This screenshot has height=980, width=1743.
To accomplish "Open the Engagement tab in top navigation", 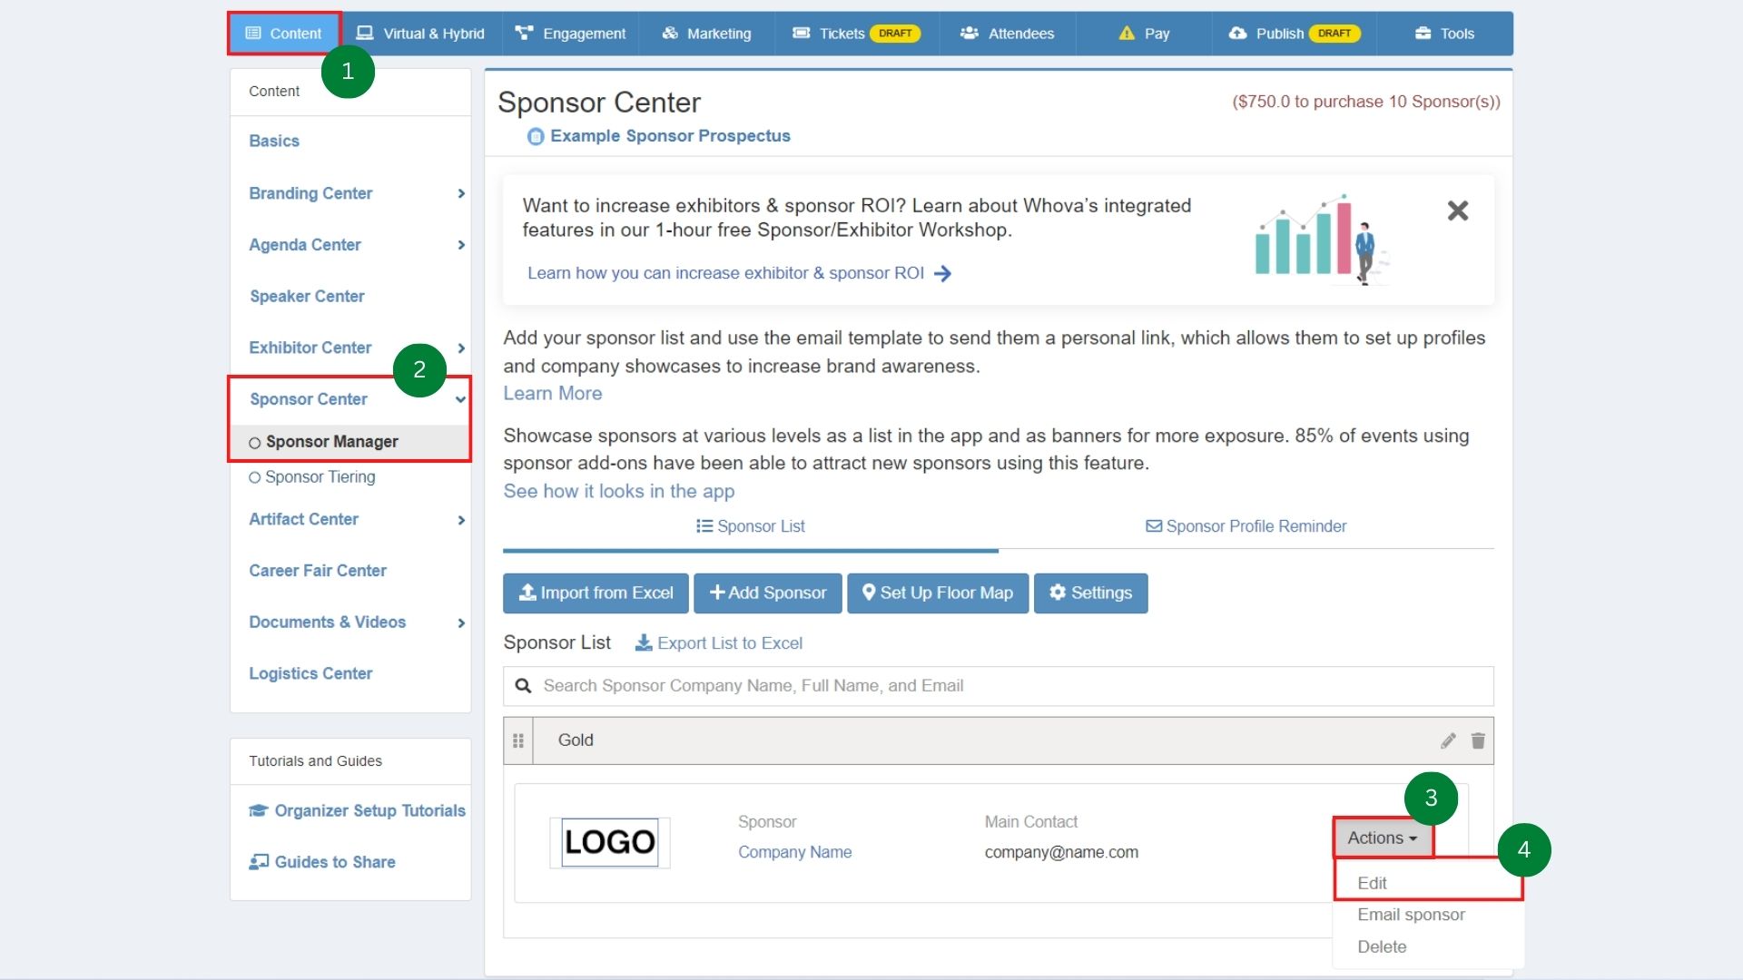I will 571,34.
